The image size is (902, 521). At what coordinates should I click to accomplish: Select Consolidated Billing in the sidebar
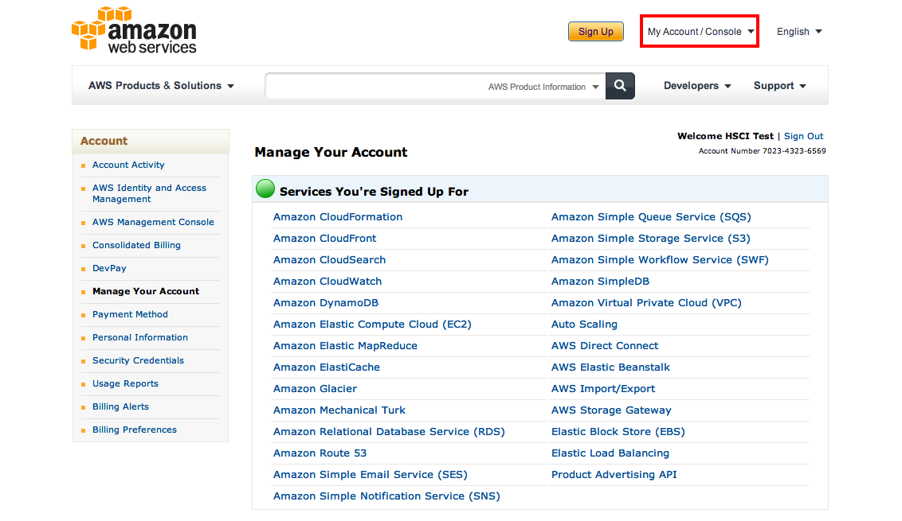(136, 245)
